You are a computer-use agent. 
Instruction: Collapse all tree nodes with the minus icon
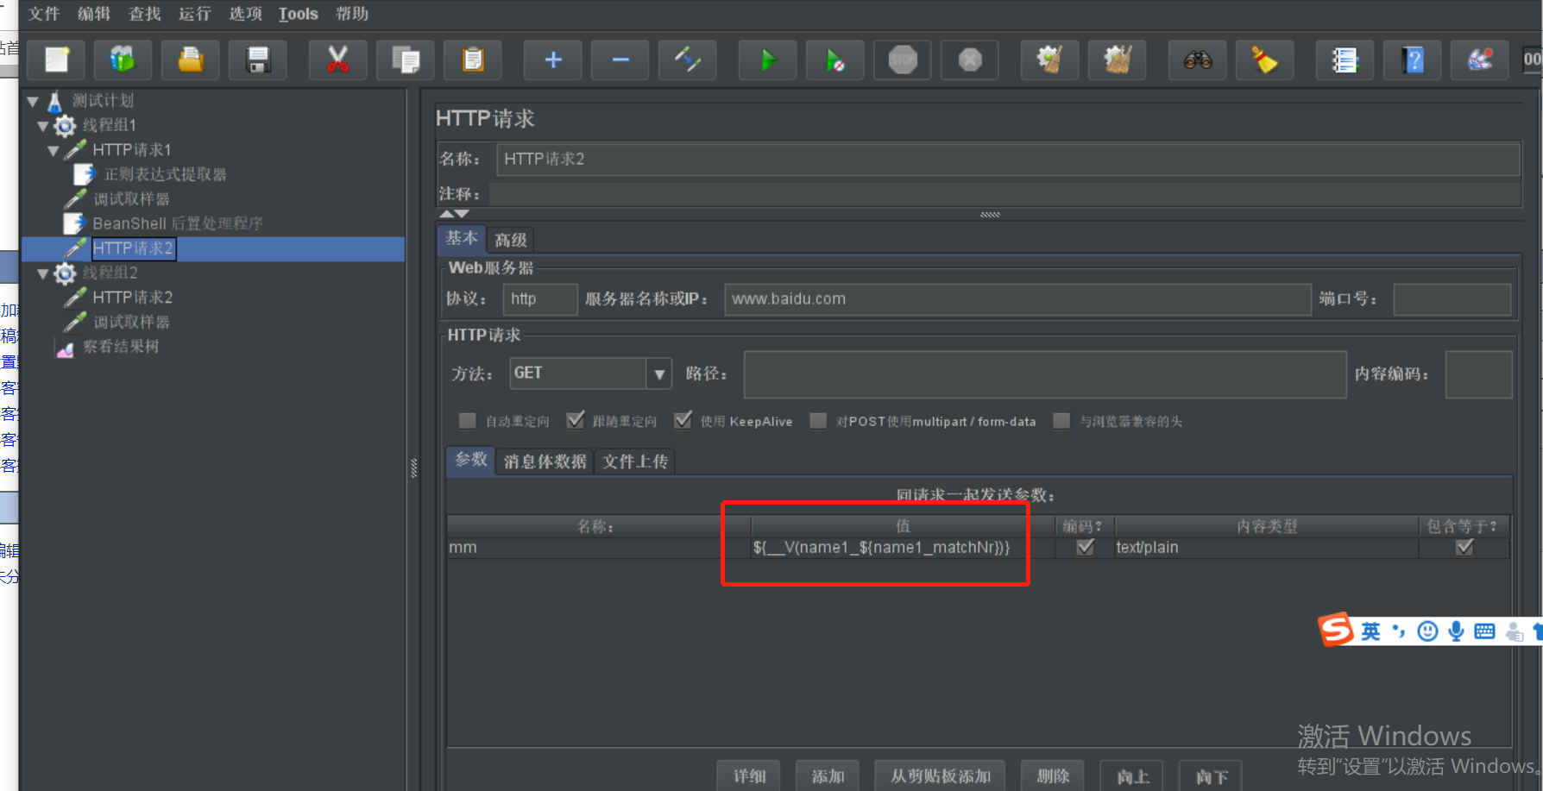620,60
